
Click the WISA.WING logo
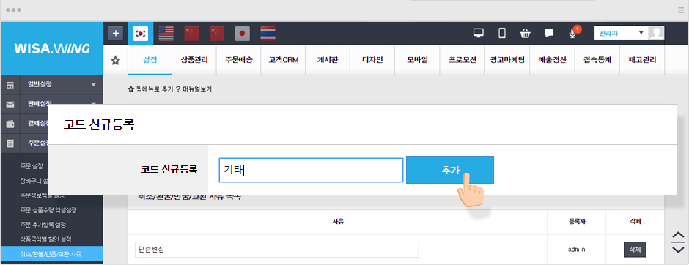point(52,48)
